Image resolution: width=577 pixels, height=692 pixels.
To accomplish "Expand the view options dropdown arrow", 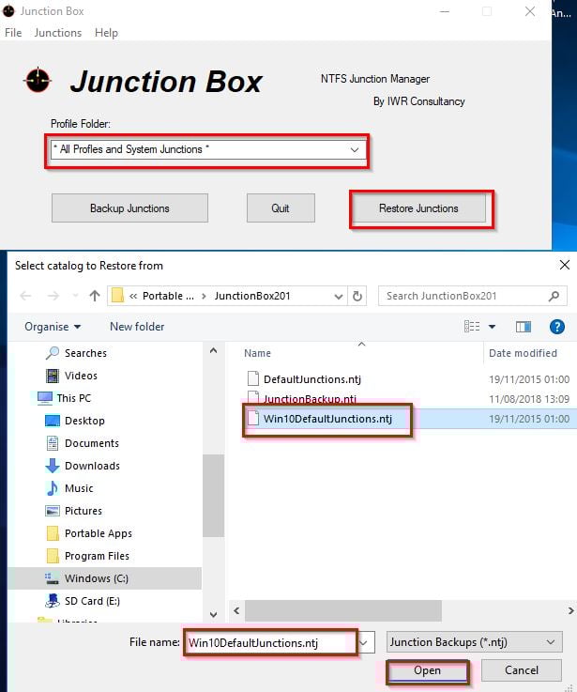I will [x=492, y=327].
